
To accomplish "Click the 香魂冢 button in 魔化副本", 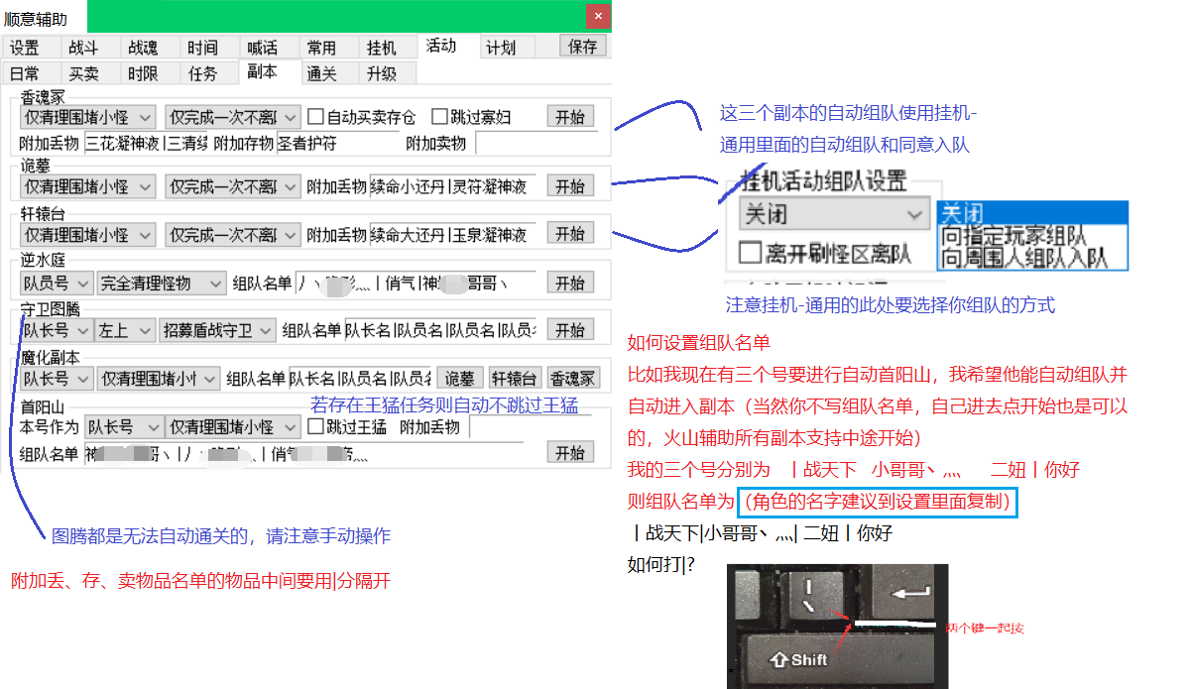I will (573, 378).
